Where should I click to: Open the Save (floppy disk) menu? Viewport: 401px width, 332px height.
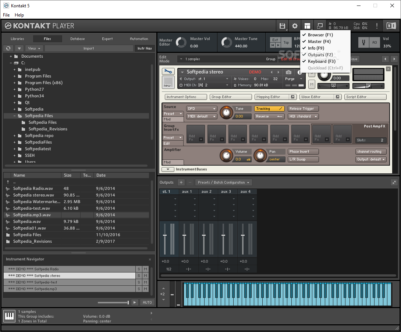(282, 26)
